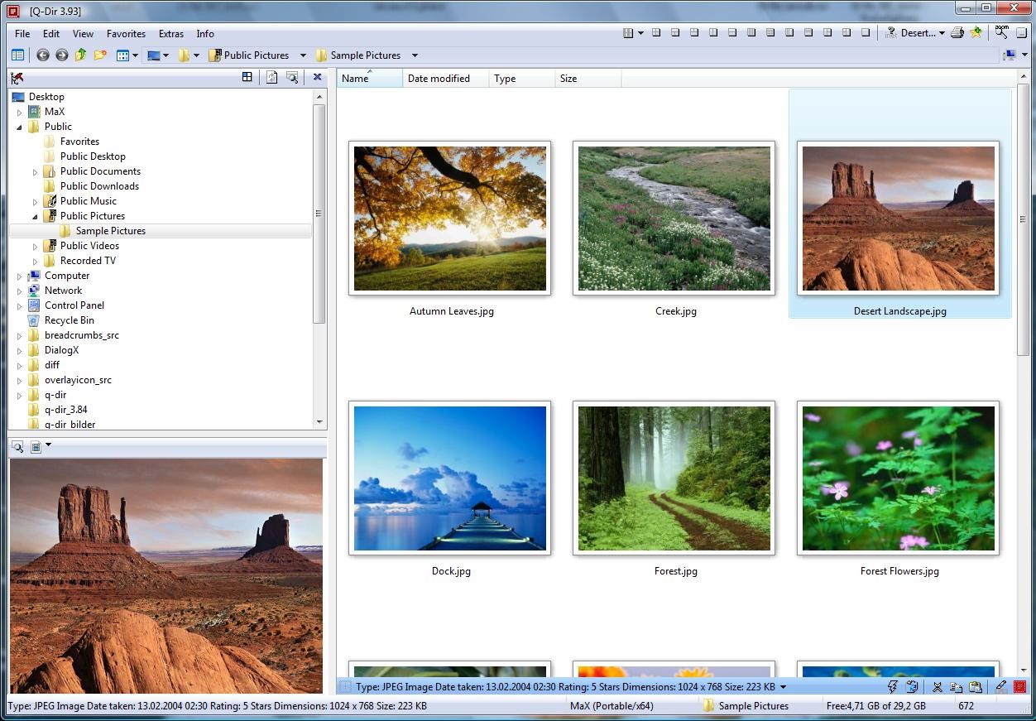Select the Creek.jpg thumbnail

coord(674,218)
